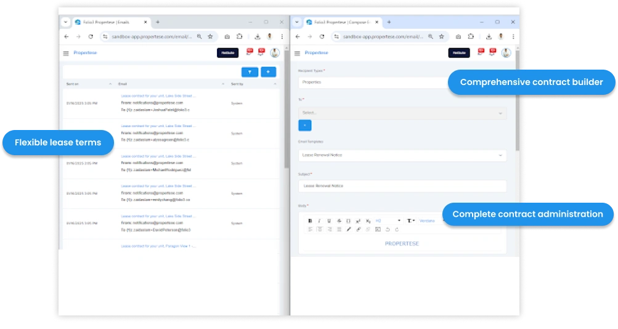Bookmark the page with the star in the Emails window
The width and height of the screenshot is (618, 329).
tap(211, 36)
